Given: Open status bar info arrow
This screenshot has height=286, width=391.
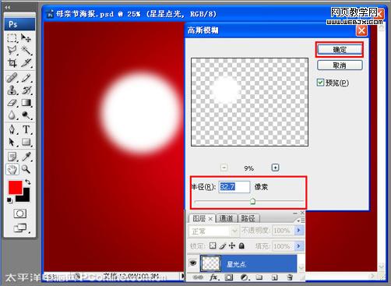Looking at the screenshot, I should tap(183, 276).
